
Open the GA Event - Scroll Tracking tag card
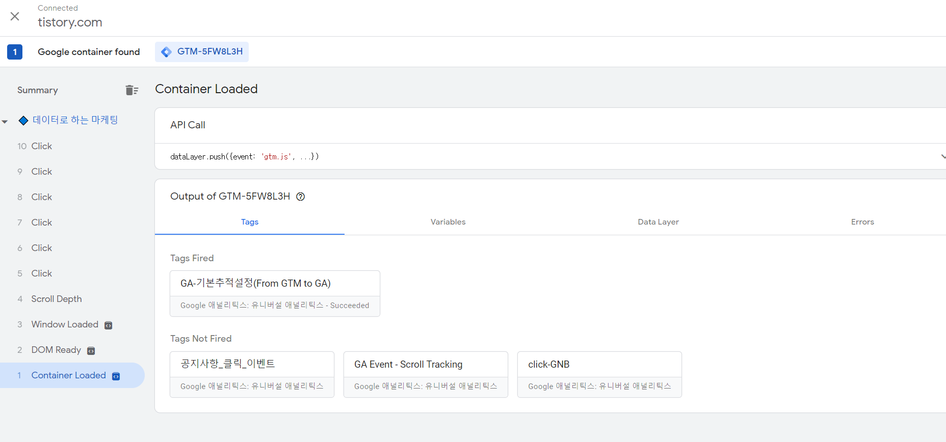[426, 374]
